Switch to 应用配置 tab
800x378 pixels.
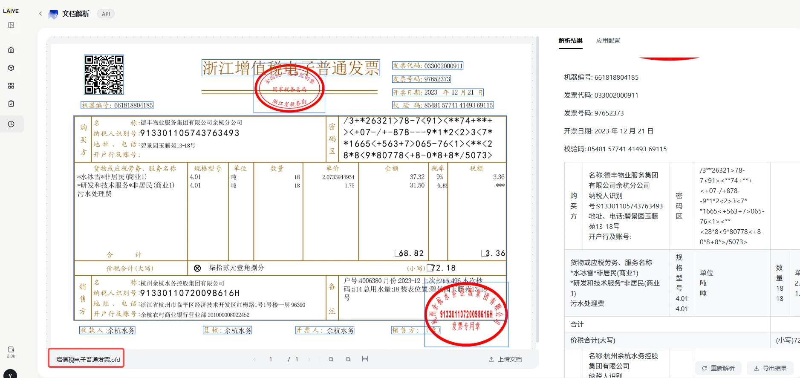(608, 40)
